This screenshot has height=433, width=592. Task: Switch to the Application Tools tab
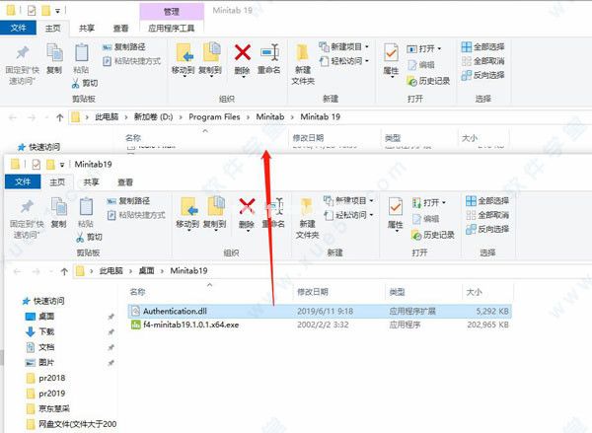coord(172,29)
